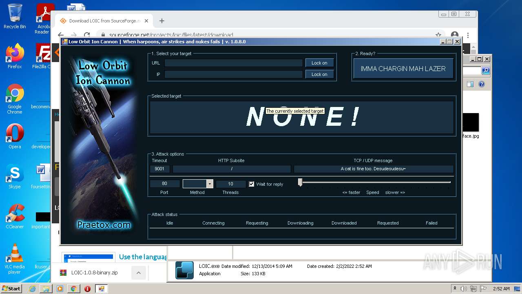The image size is (522, 294).
Task: Click the Date modified value in the Explorer details pane
Action: [272, 266]
